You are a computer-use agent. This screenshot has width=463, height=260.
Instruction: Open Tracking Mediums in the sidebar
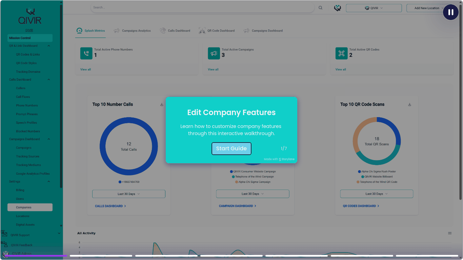28,165
